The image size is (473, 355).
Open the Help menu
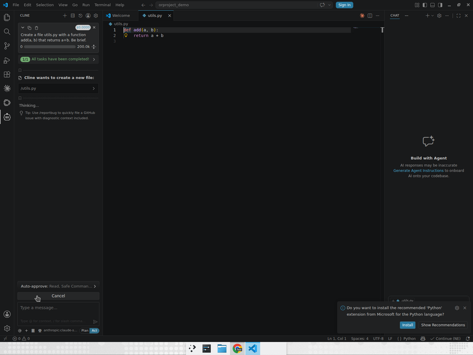pyautogui.click(x=120, y=5)
